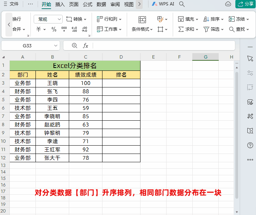
Task: Open the help icon in right sidebar
Action: click(x=250, y=145)
